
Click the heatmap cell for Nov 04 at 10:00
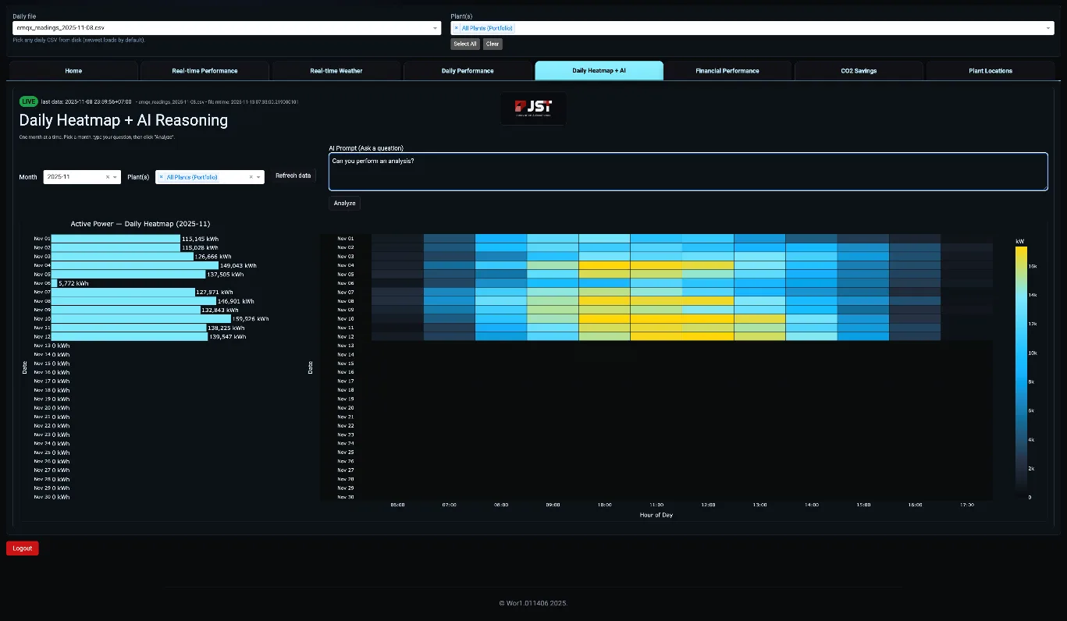pos(604,265)
